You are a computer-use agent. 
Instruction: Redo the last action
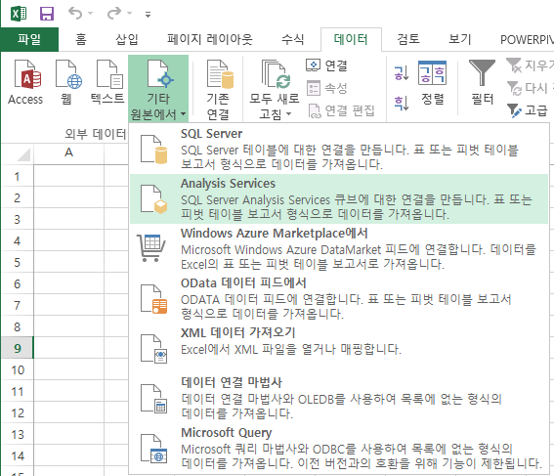(x=114, y=14)
